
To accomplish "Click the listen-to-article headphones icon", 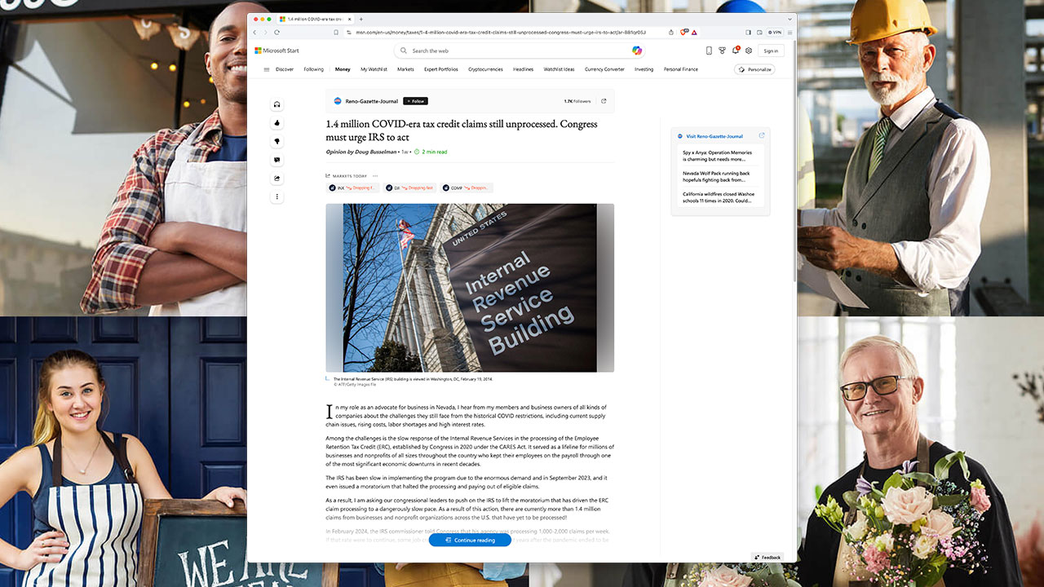I will click(x=277, y=104).
